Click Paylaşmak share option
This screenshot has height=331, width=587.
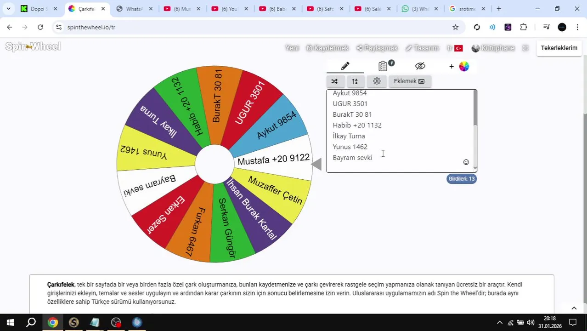tap(377, 48)
